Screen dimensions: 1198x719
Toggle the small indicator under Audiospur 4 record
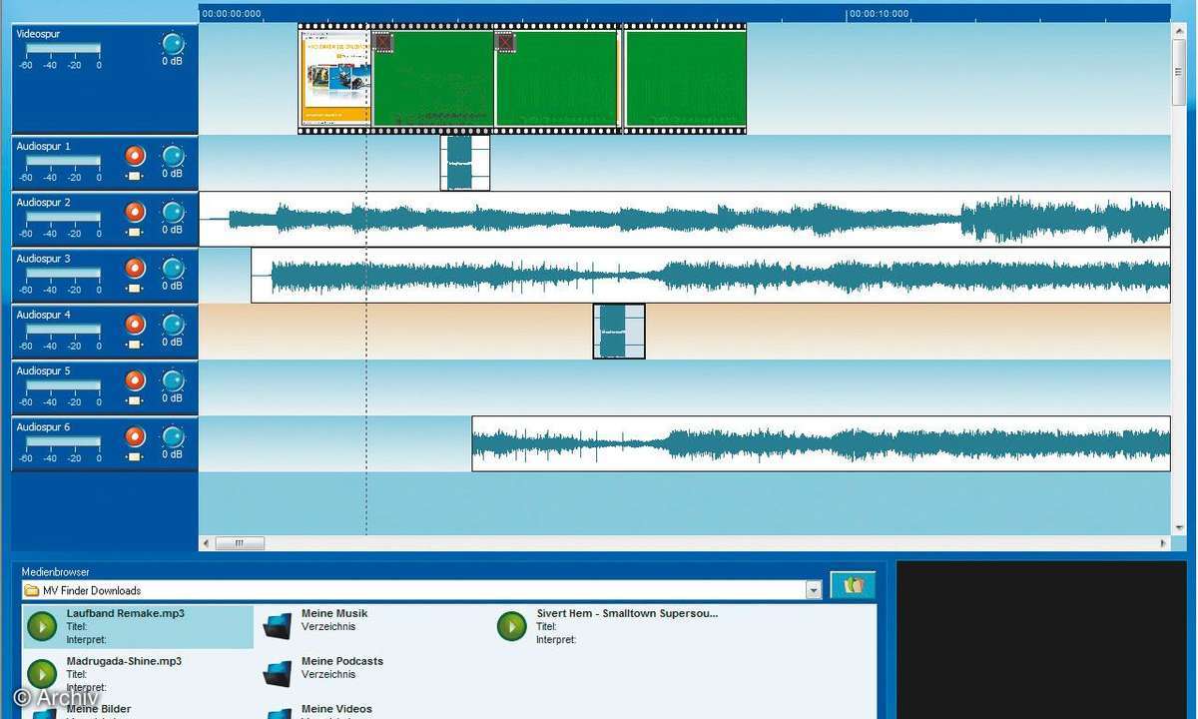(135, 346)
